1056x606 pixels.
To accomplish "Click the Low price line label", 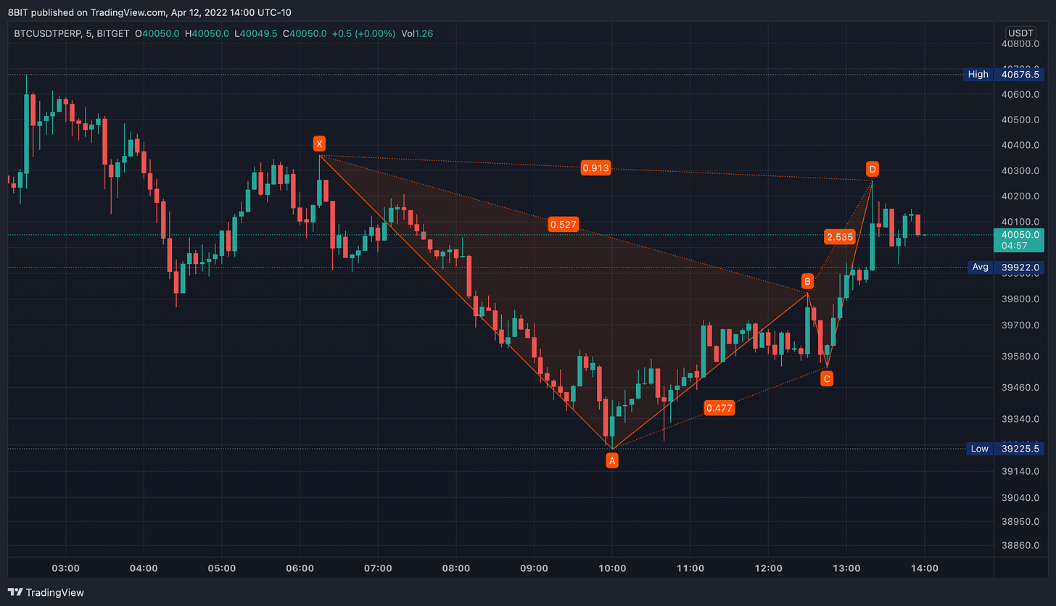I will (x=979, y=449).
